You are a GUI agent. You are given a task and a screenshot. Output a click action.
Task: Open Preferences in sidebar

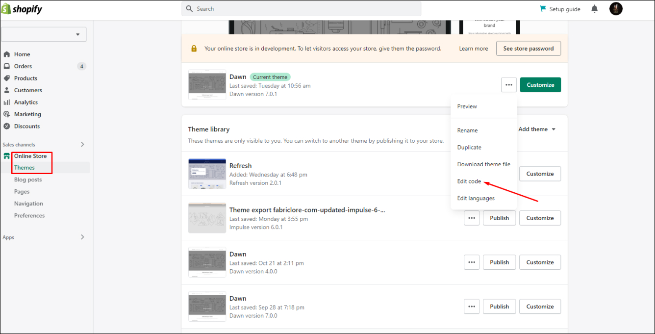point(29,216)
